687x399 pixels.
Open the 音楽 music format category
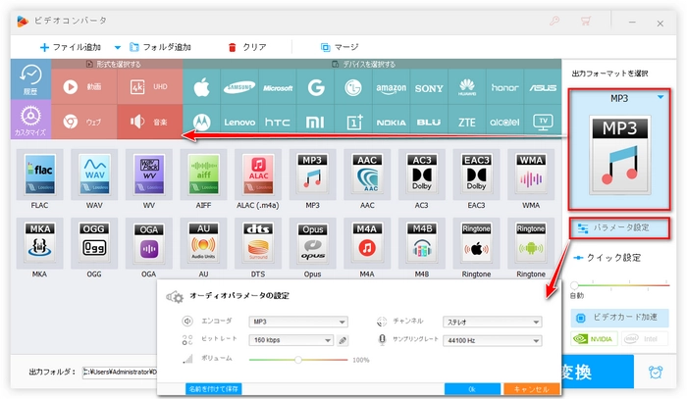click(x=150, y=122)
